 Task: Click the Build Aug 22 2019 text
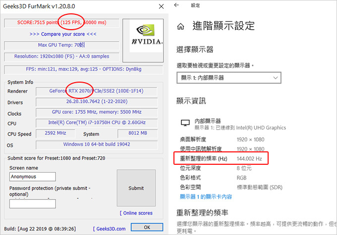[40, 229]
